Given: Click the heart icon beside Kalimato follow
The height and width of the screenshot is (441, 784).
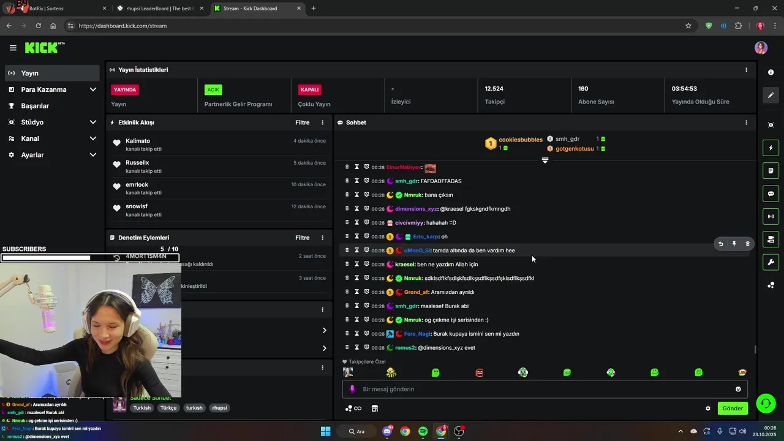Looking at the screenshot, I should tap(116, 143).
